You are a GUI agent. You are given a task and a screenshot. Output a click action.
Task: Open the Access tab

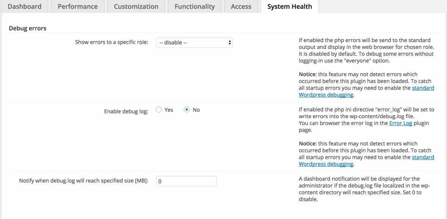[241, 6]
